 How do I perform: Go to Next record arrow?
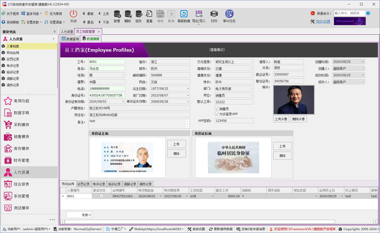pyautogui.click(x=100, y=22)
